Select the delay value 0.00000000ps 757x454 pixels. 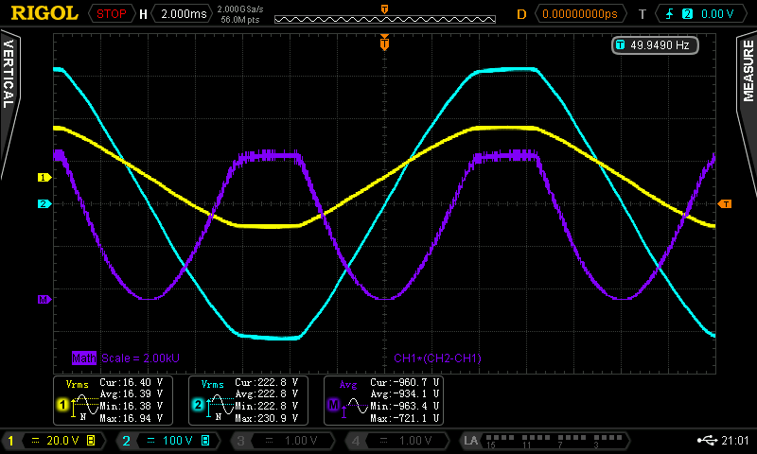pyautogui.click(x=580, y=14)
